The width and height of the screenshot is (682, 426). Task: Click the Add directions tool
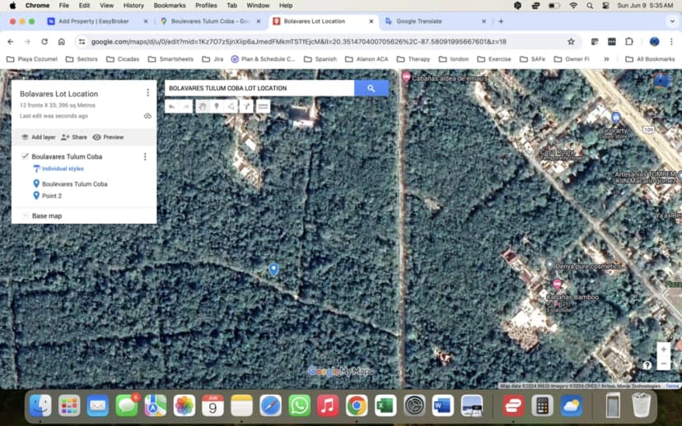point(247,106)
